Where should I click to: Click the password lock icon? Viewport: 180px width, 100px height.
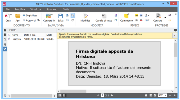pyautogui.click(x=170, y=20)
